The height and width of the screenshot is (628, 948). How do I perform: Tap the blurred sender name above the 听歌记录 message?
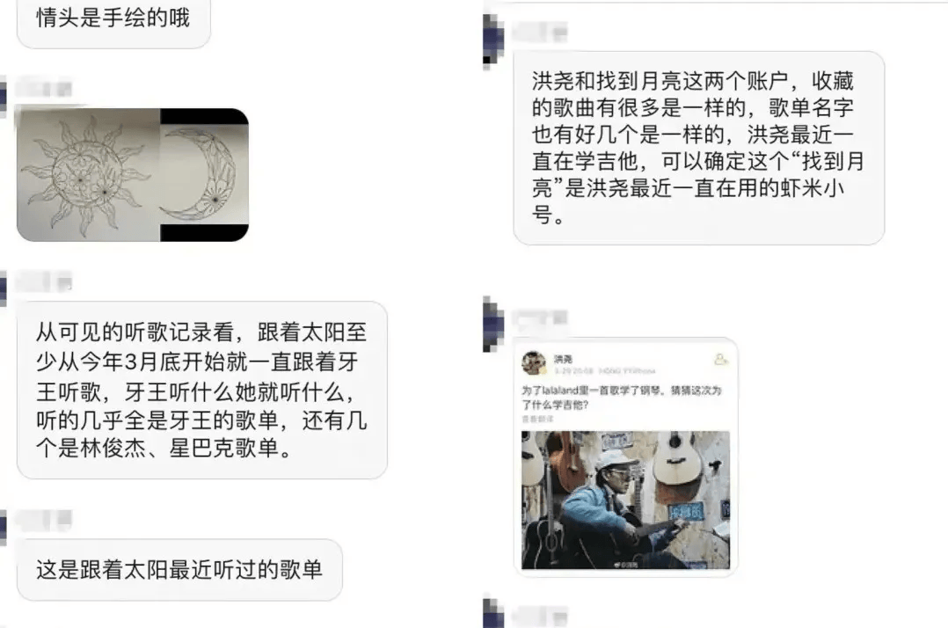click(44, 281)
